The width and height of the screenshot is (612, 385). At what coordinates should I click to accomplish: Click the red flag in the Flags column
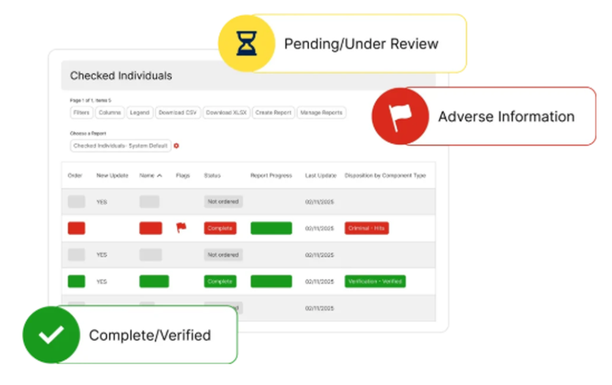click(x=182, y=227)
